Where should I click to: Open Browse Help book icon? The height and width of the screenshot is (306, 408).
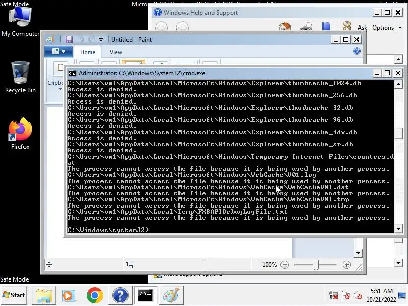[x=326, y=27]
